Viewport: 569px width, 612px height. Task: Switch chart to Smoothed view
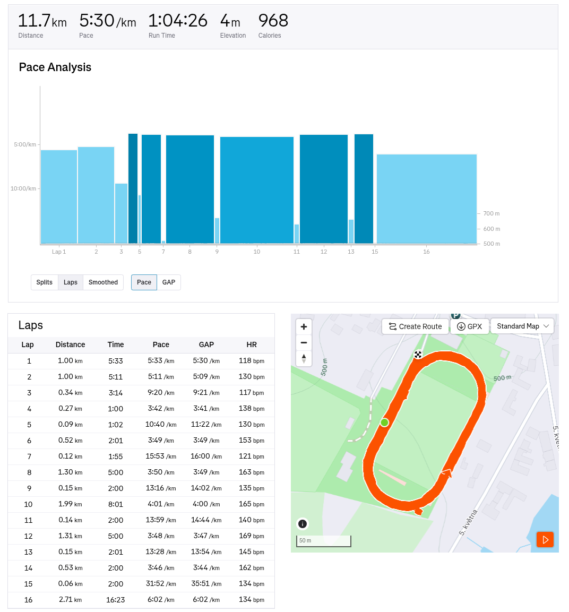point(103,282)
